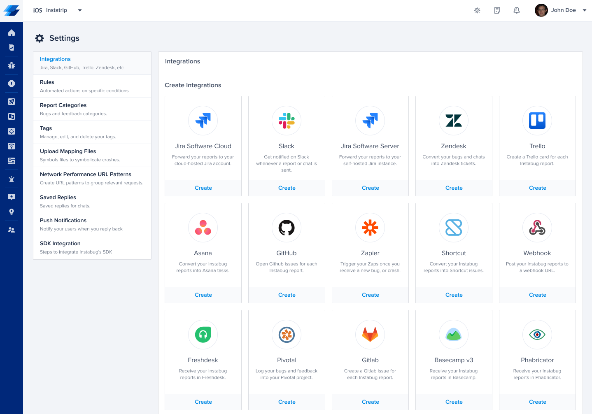
Task: Click the Webhook logo icon
Action: 537,228
